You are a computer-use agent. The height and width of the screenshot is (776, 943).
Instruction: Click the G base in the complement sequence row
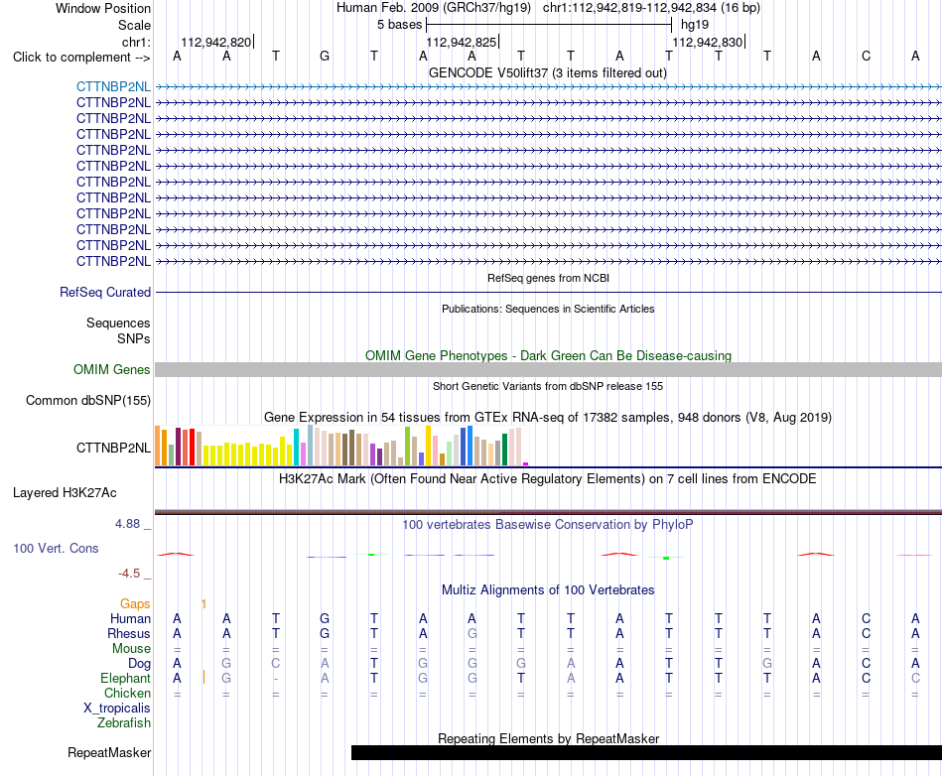[325, 57]
